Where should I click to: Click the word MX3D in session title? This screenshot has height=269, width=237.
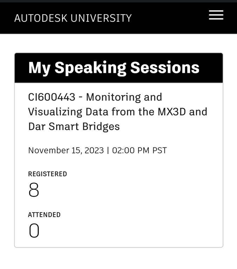(x=168, y=112)
